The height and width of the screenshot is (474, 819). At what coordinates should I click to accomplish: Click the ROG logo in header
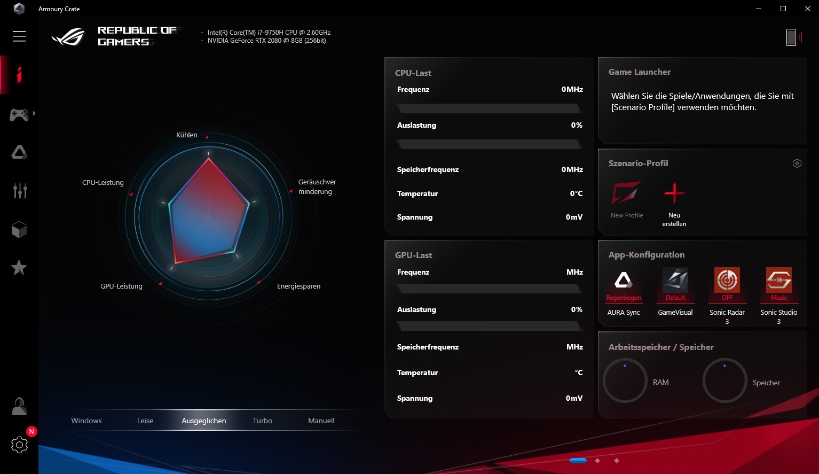tap(68, 36)
